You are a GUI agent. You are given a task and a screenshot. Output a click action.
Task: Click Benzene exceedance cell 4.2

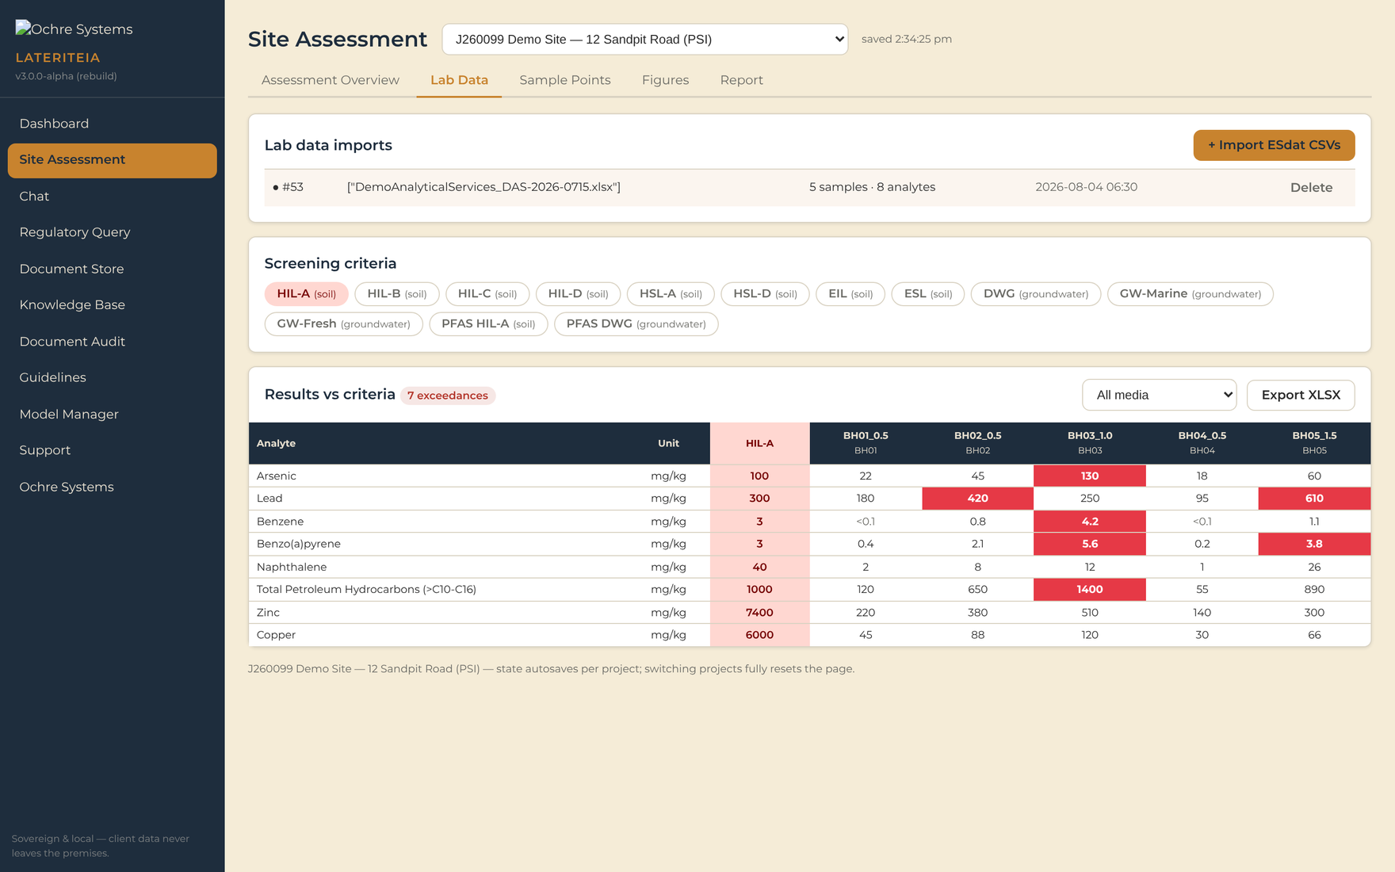[x=1090, y=522]
